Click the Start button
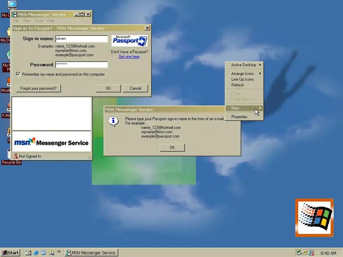 point(10,253)
